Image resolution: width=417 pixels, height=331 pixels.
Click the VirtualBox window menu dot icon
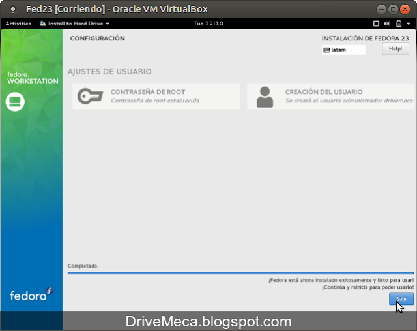pyautogui.click(x=13, y=9)
